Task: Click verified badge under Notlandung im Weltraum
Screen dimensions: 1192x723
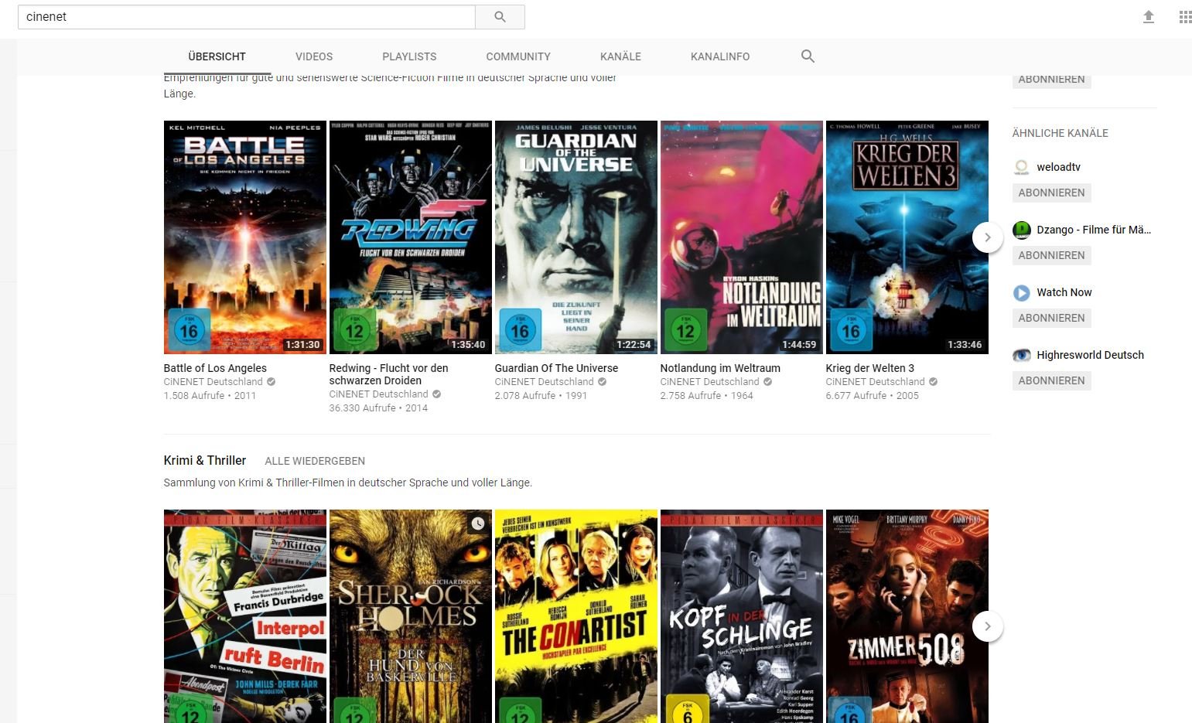Action: coord(767,382)
